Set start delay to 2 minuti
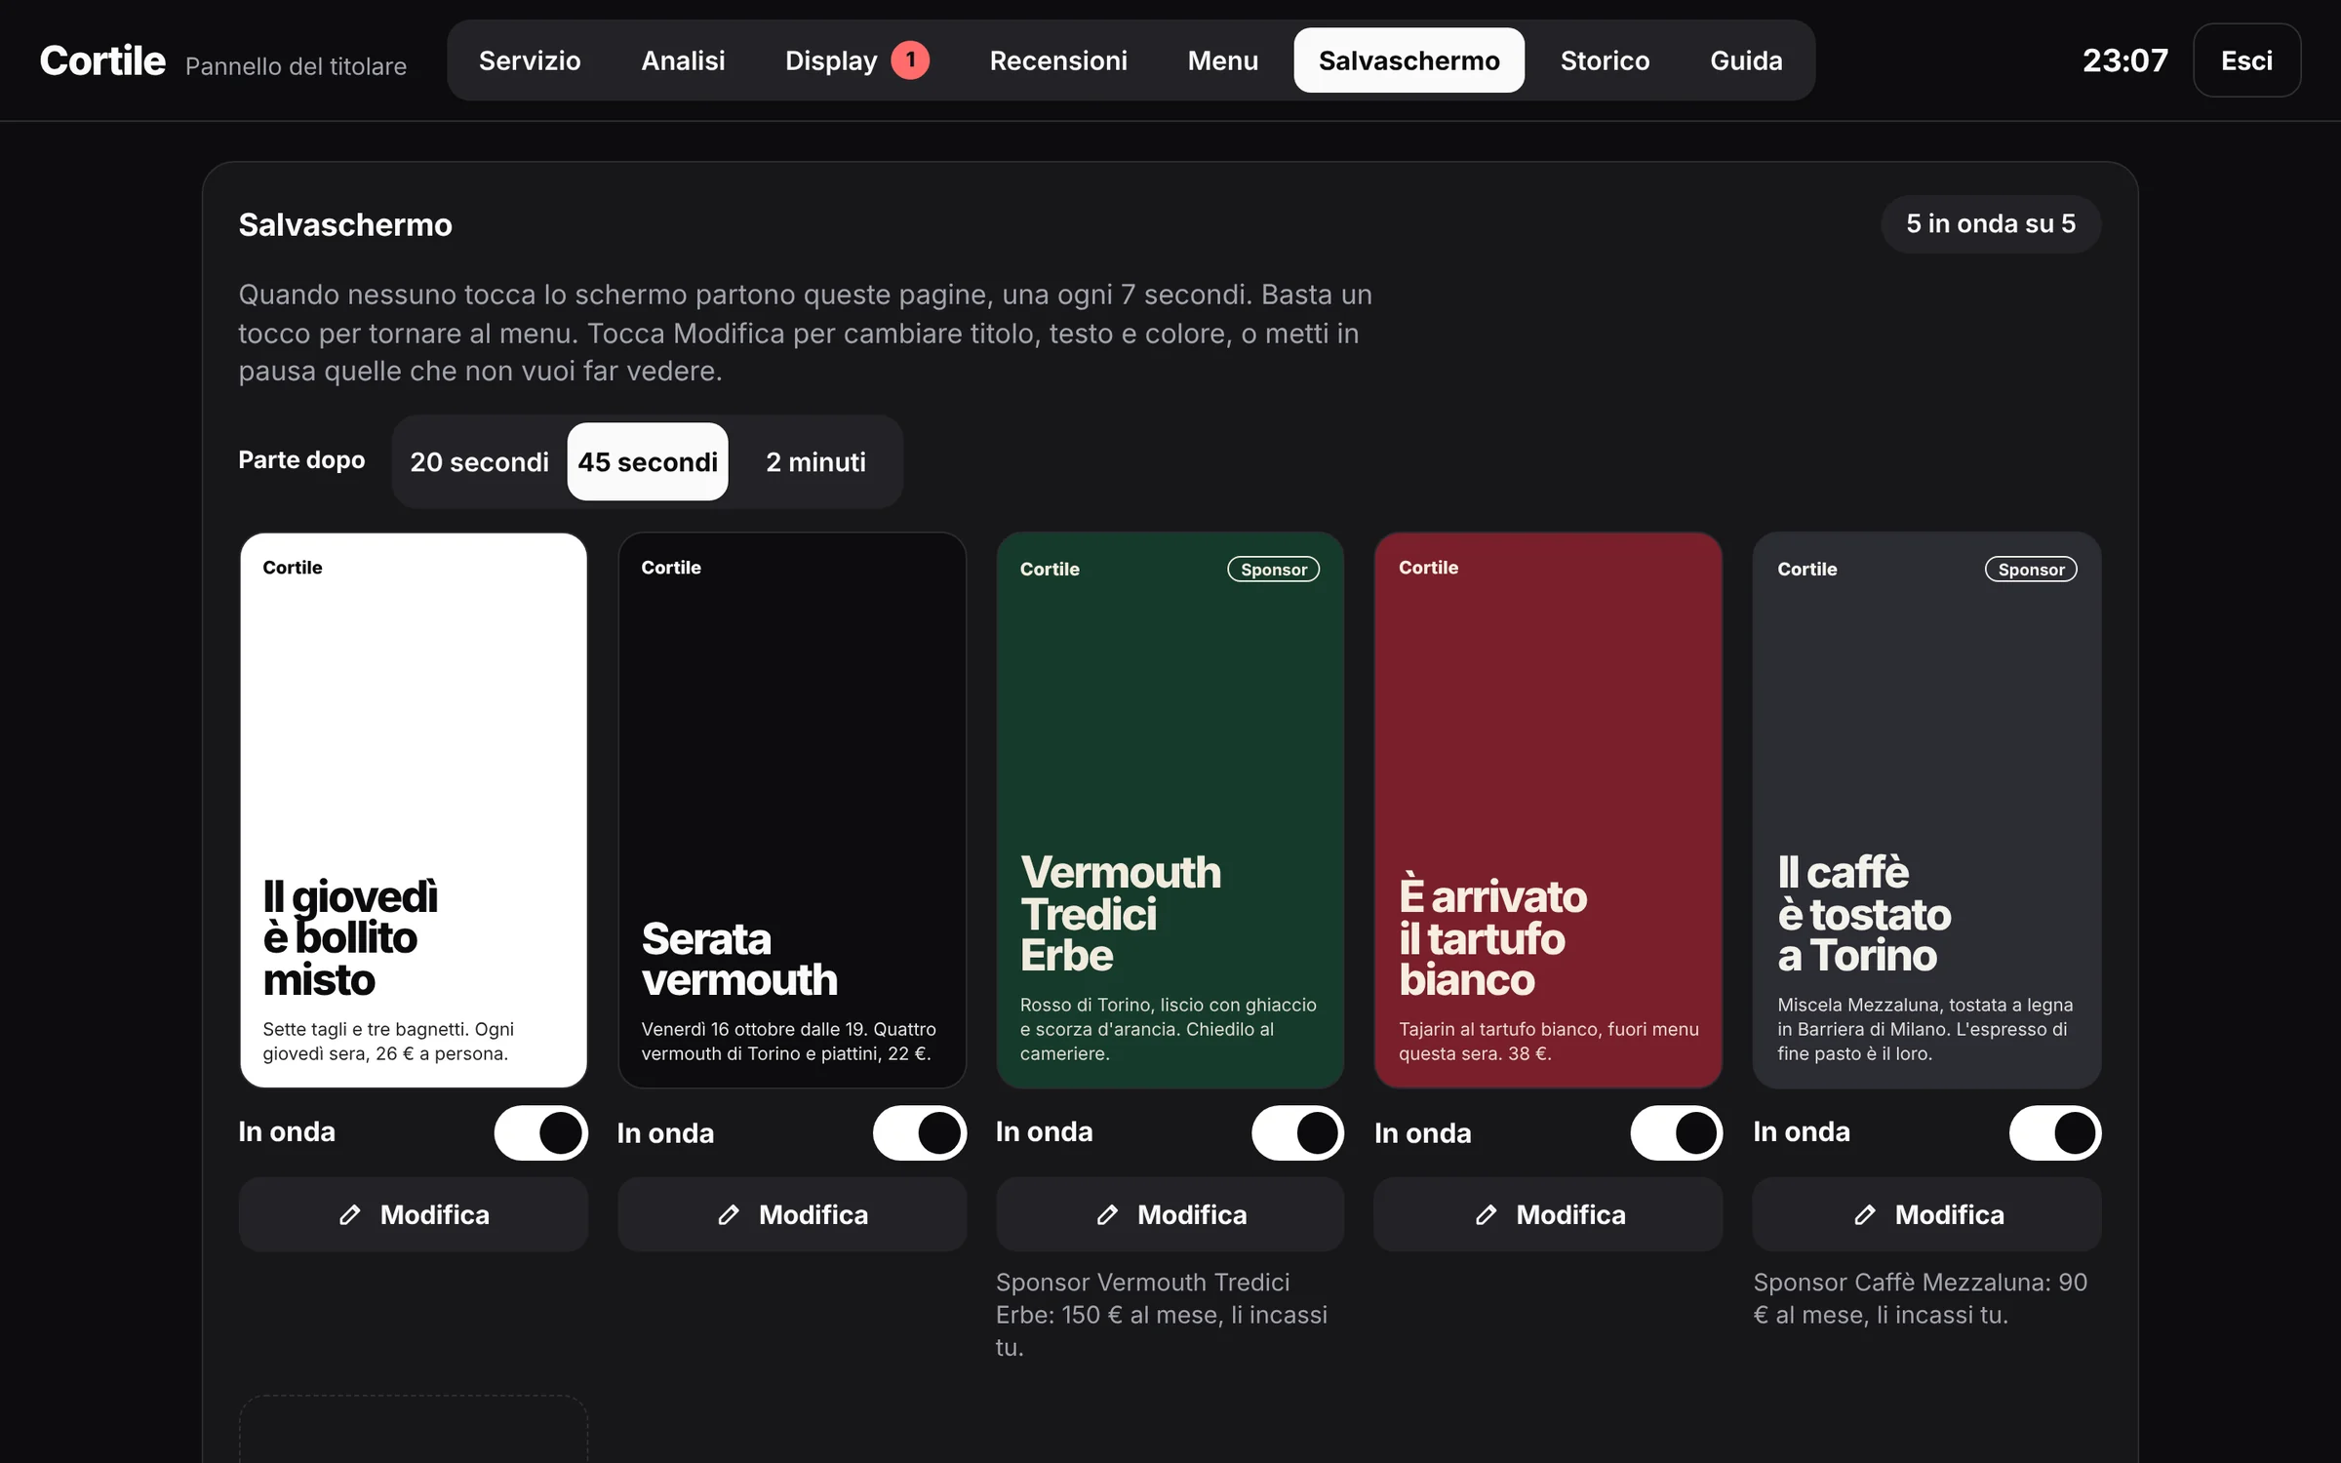2341x1463 pixels. click(815, 461)
